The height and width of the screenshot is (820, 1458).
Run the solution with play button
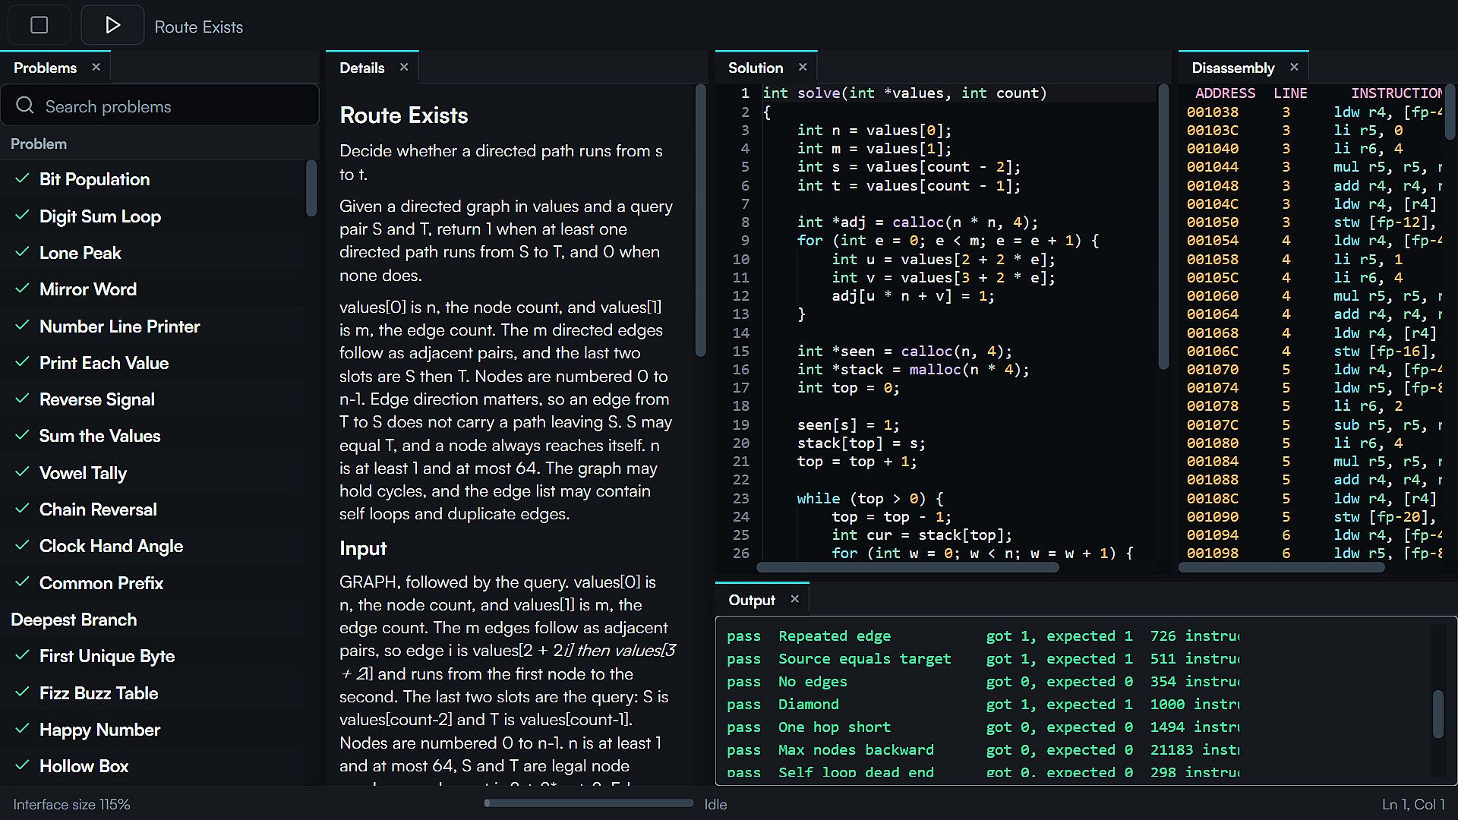tap(112, 25)
